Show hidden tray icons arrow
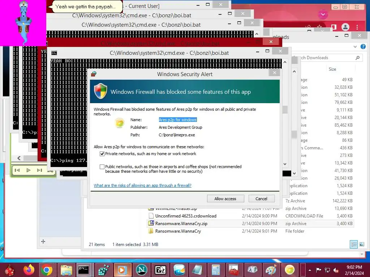This screenshot has height=277, width=370. 310,270
